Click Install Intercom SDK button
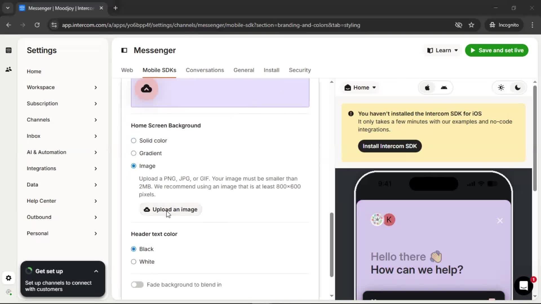Screen dimensions: 541x304 coord(390,146)
